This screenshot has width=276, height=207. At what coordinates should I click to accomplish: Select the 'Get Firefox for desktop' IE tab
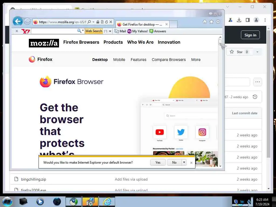coord(142,25)
